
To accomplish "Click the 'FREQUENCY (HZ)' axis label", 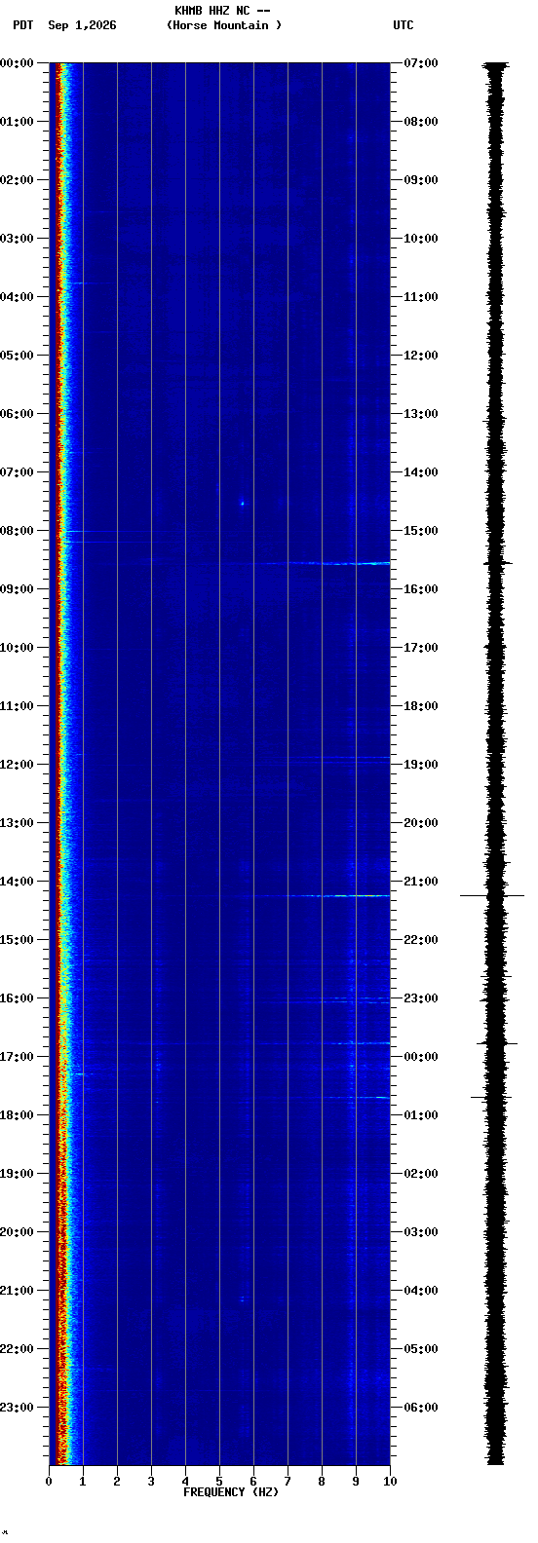I will click(231, 1492).
